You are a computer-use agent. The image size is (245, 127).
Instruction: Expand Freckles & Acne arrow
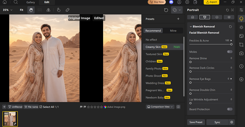click(x=231, y=41)
